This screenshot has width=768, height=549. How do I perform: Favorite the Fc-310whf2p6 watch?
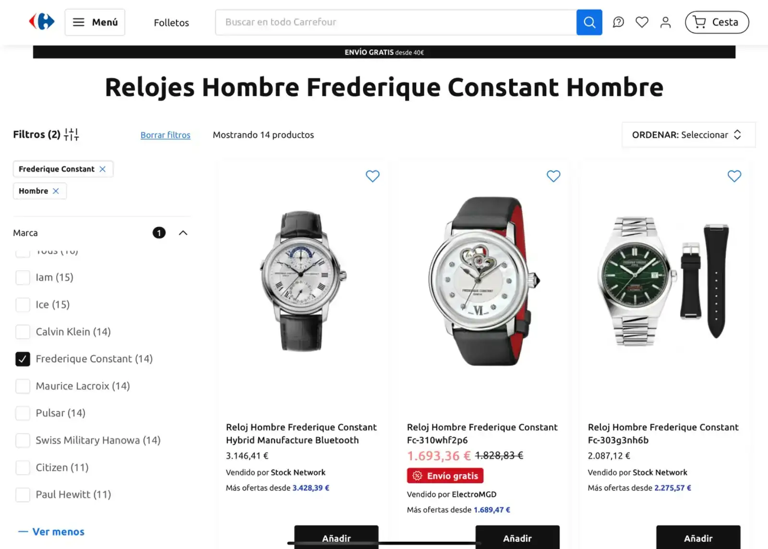[553, 176]
